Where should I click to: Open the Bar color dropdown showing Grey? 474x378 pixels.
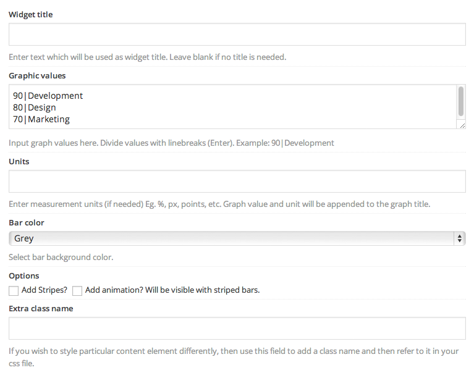pyautogui.click(x=237, y=238)
